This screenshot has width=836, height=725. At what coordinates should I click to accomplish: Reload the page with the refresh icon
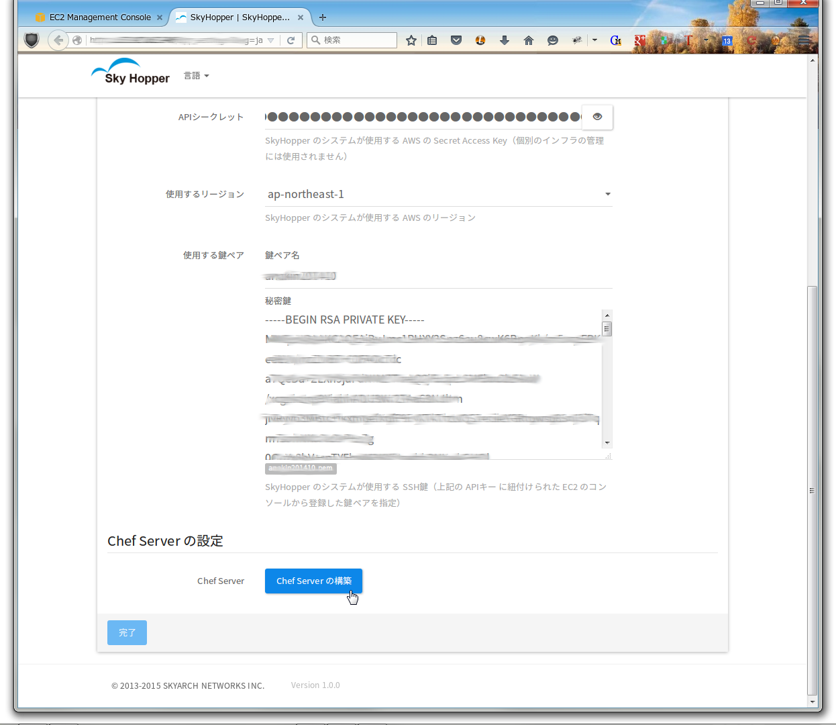pyautogui.click(x=291, y=40)
